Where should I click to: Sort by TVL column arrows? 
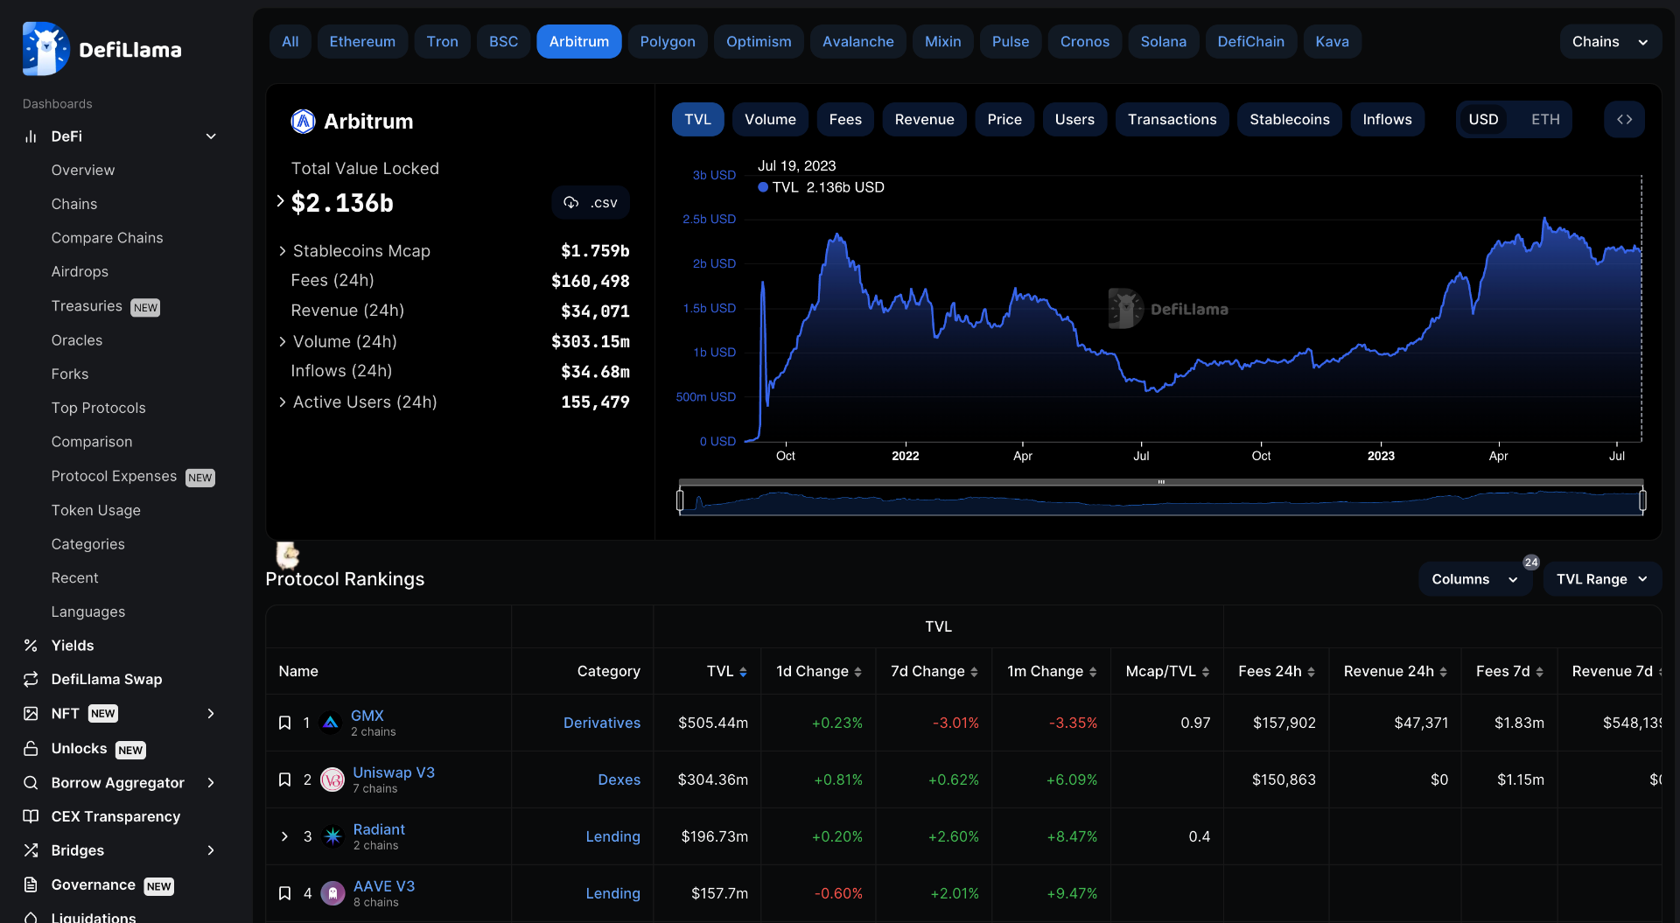coord(743,672)
